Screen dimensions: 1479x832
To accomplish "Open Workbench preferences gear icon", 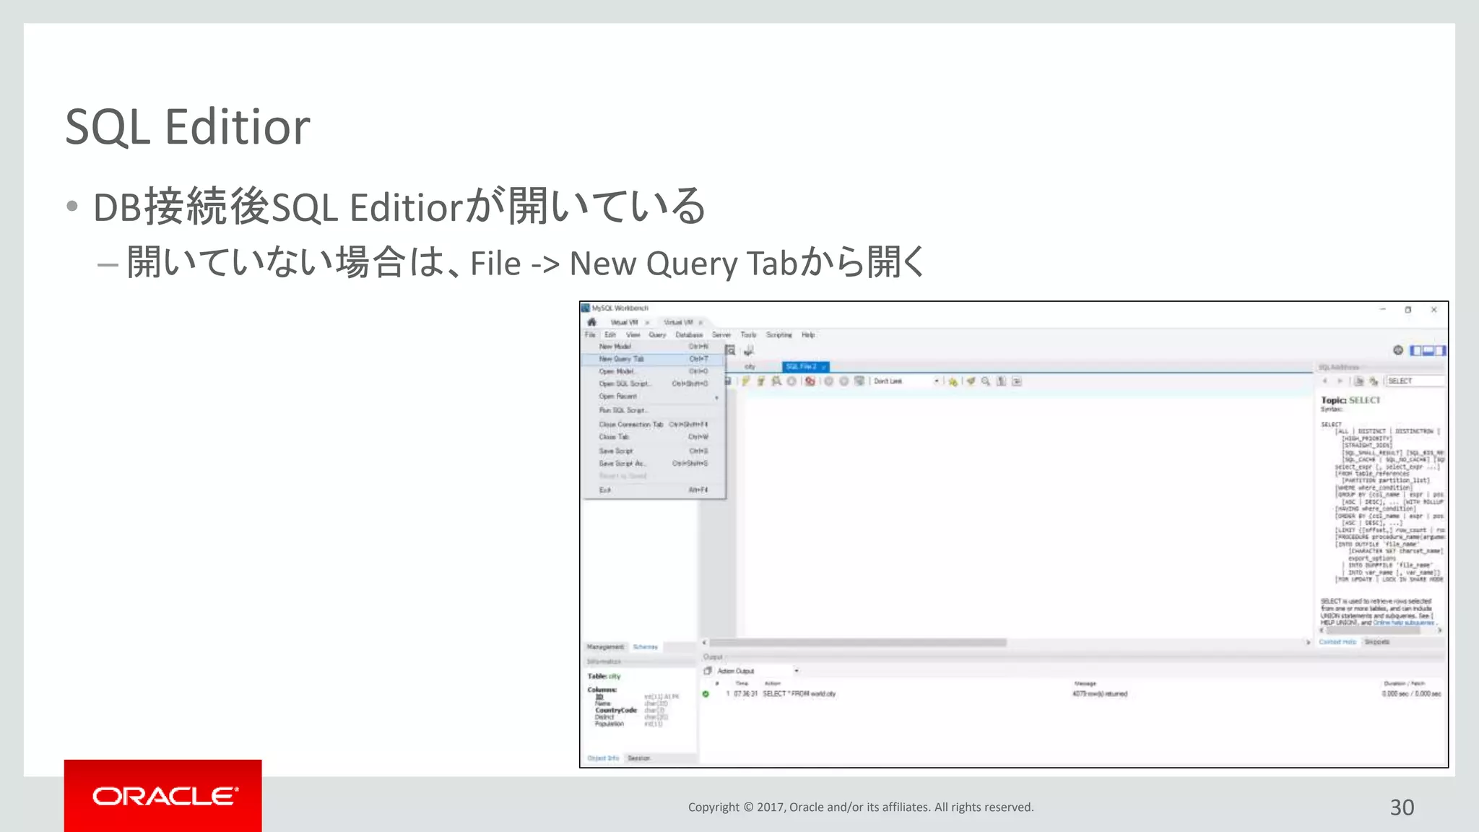I will (x=1398, y=350).
